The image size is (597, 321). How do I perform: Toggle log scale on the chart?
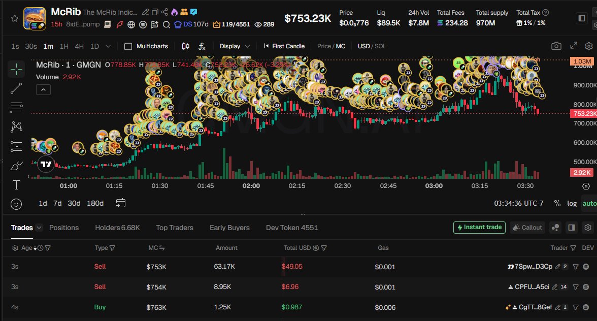point(572,203)
